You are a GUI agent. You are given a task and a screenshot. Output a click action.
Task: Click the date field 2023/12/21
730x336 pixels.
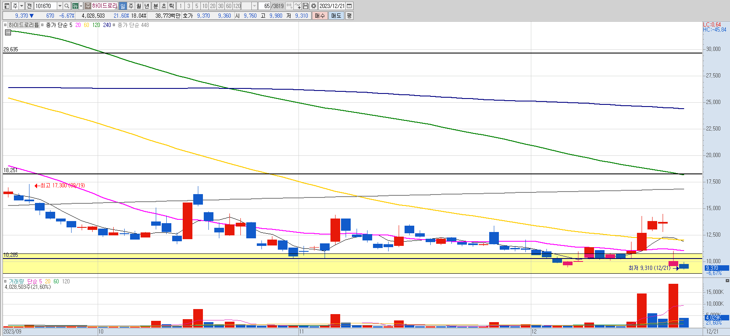332,6
